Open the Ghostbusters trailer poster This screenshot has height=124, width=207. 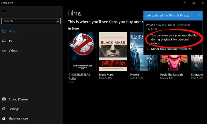(82, 52)
